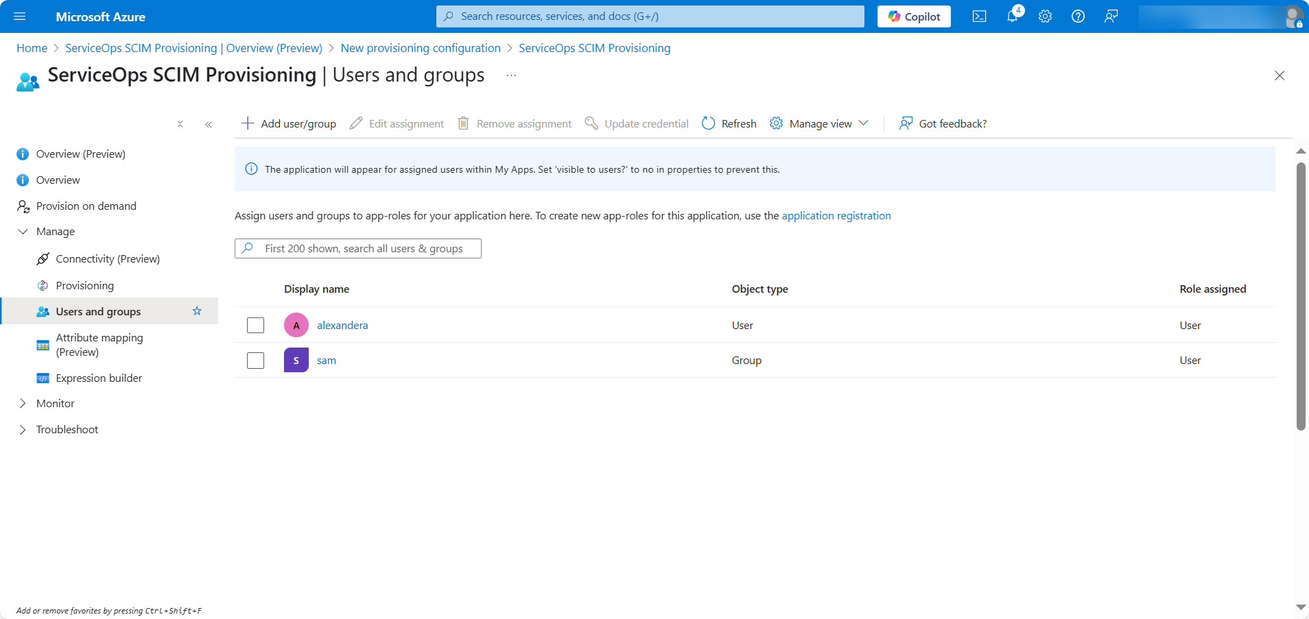Select the alexandera row checkbox
This screenshot has width=1309, height=619.
click(x=255, y=325)
